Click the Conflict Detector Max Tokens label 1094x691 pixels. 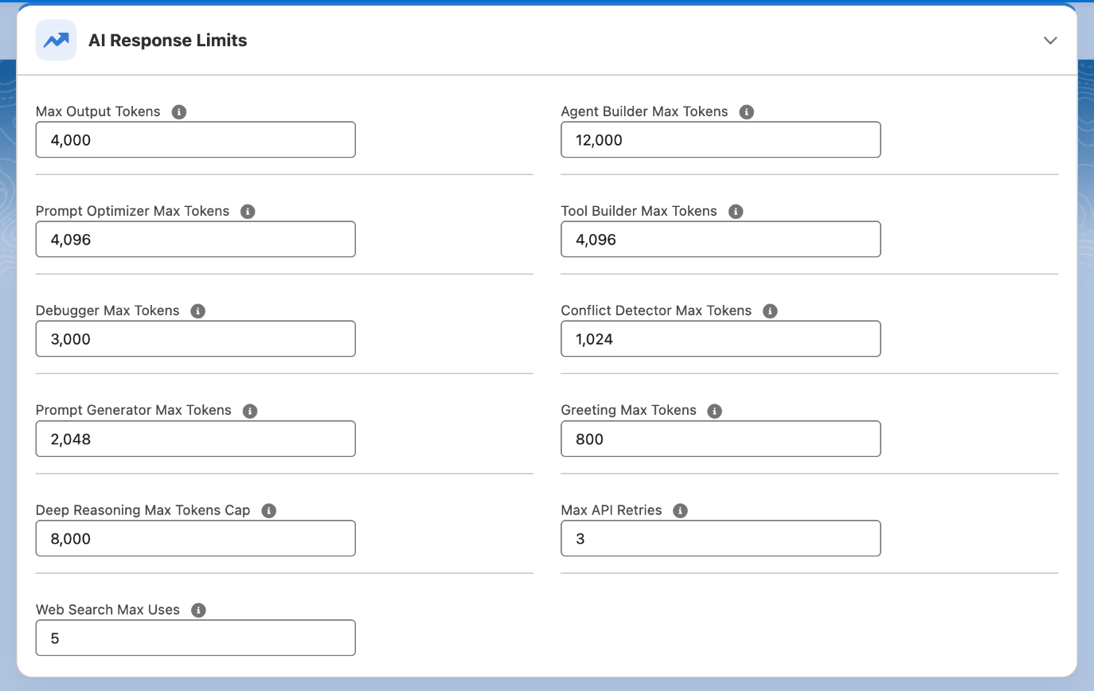tap(656, 310)
